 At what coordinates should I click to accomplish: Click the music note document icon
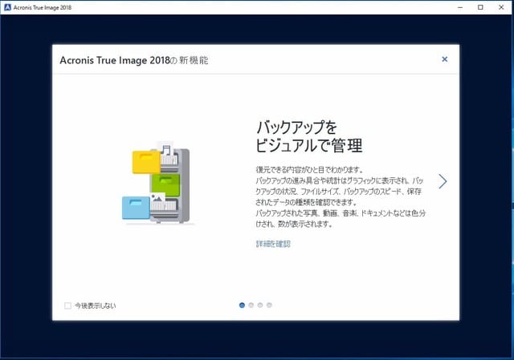[166, 151]
